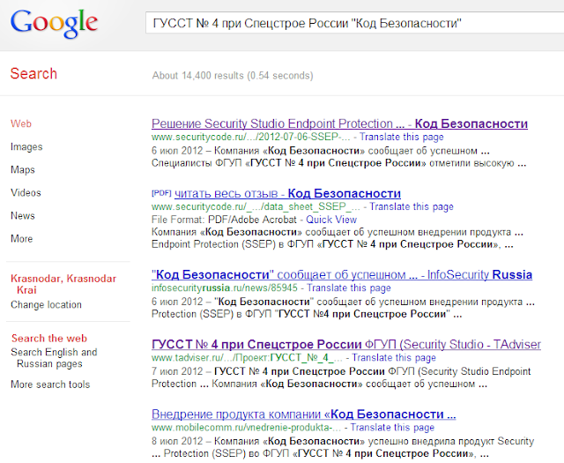Translate the infosecurityrussia.ru result page
Image resolution: width=564 pixels, height=463 pixels.
tap(349, 288)
